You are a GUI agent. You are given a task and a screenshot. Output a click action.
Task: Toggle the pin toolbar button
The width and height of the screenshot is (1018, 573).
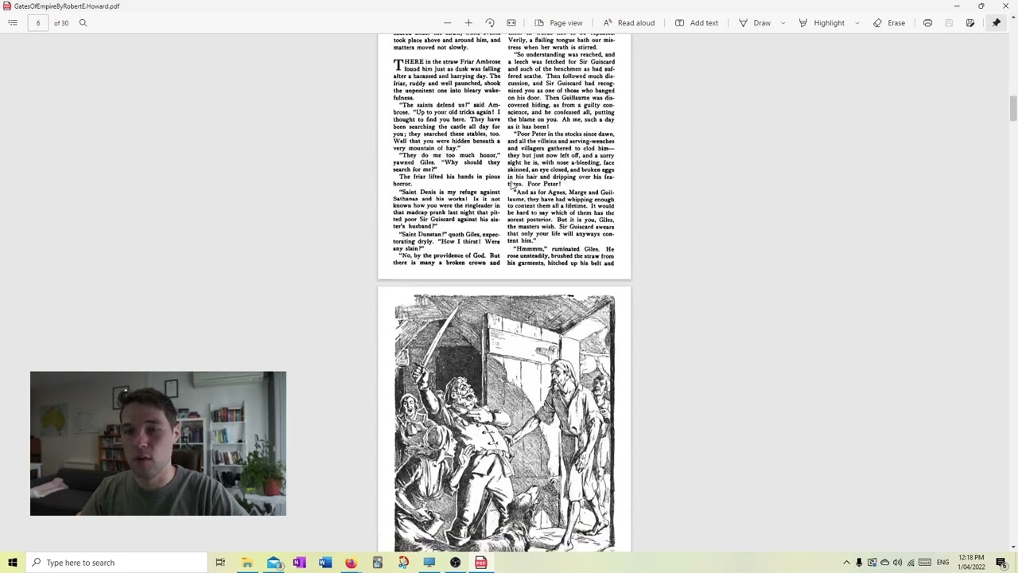tap(996, 22)
